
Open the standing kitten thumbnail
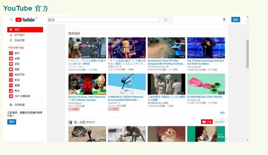166,134
